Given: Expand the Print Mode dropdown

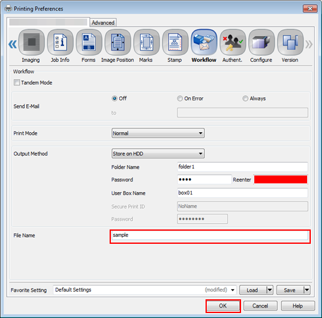Looking at the screenshot, I should [x=158, y=133].
